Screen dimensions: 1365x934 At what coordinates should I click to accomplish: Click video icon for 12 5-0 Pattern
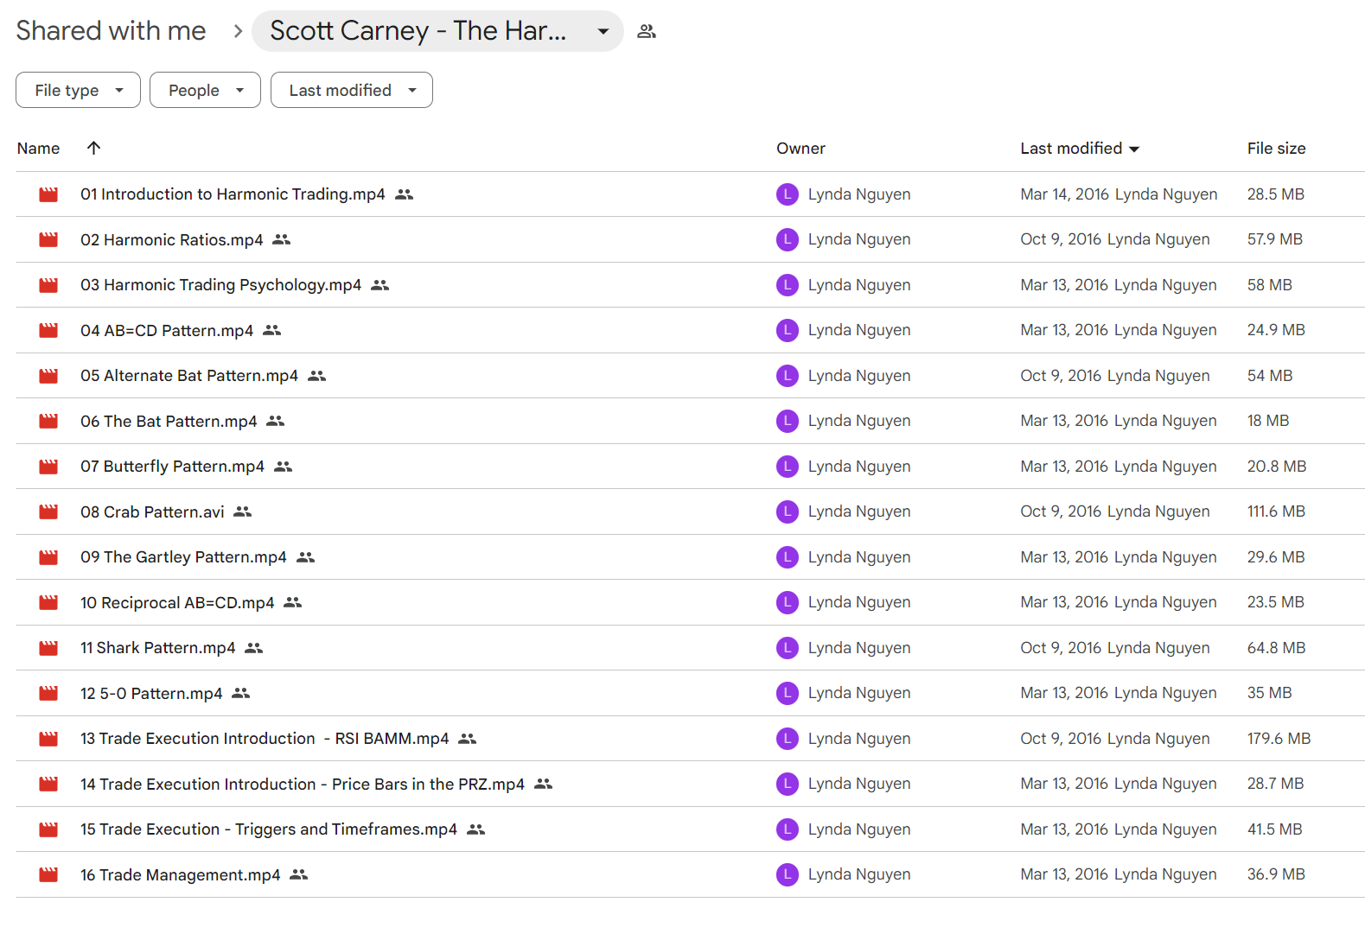pyautogui.click(x=48, y=693)
